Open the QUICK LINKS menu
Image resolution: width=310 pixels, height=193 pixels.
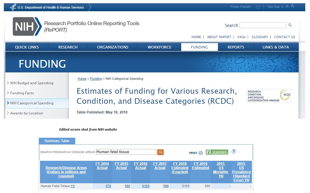27,47
